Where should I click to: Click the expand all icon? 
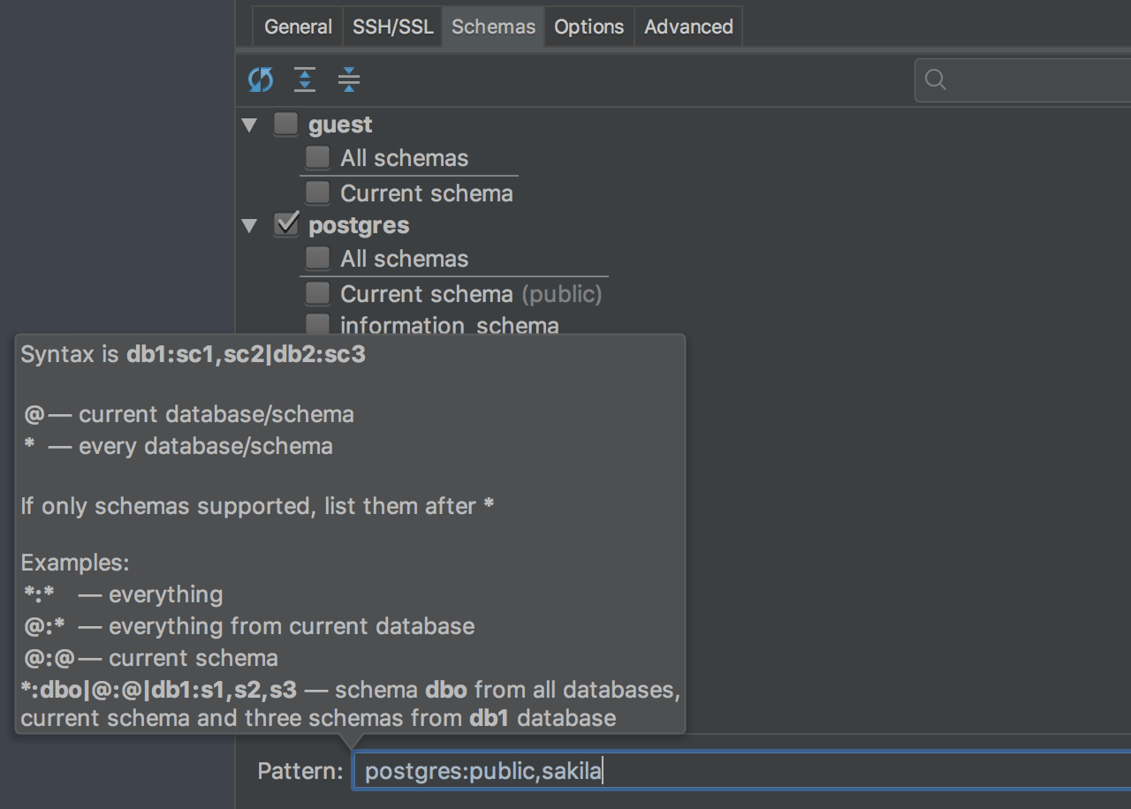[x=305, y=80]
